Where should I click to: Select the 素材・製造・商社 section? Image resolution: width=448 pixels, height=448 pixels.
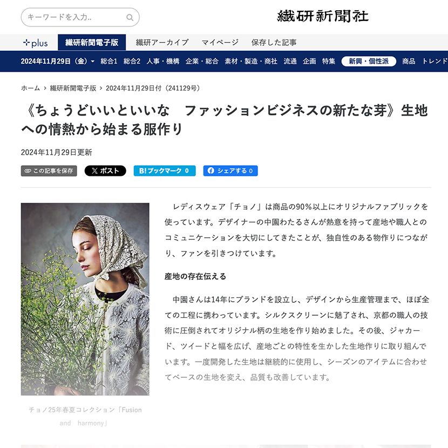(x=251, y=61)
